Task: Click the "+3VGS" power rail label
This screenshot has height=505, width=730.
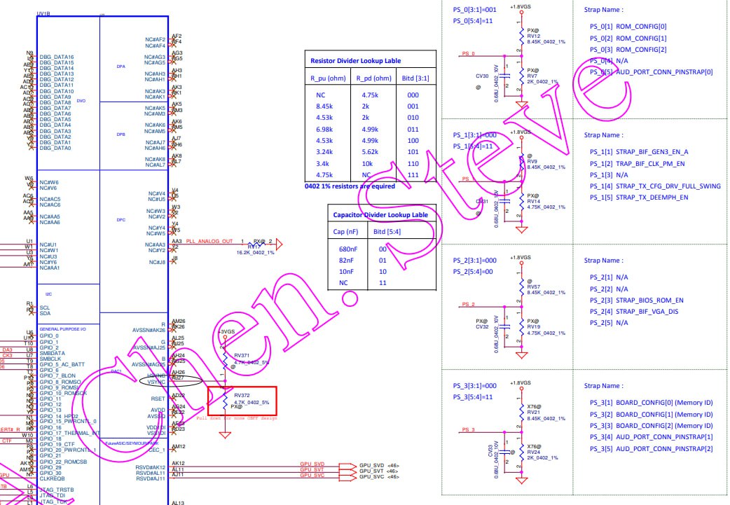Action: (226, 332)
